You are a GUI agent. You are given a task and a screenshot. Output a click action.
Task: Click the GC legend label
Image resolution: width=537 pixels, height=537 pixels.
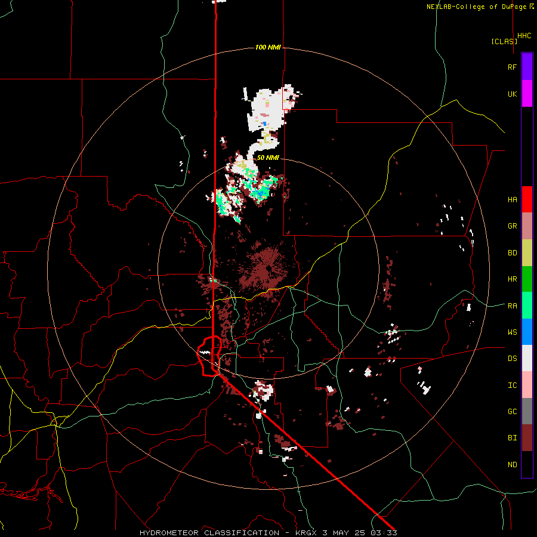click(512, 412)
